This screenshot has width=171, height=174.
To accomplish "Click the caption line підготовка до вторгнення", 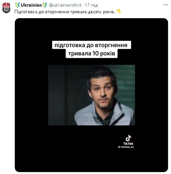I will [x=91, y=45].
